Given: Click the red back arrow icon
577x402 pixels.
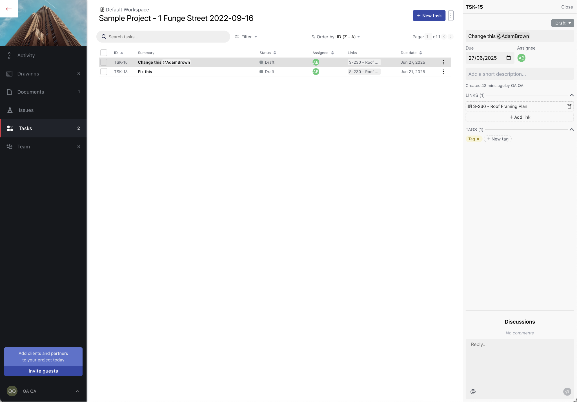Looking at the screenshot, I should 9,9.
